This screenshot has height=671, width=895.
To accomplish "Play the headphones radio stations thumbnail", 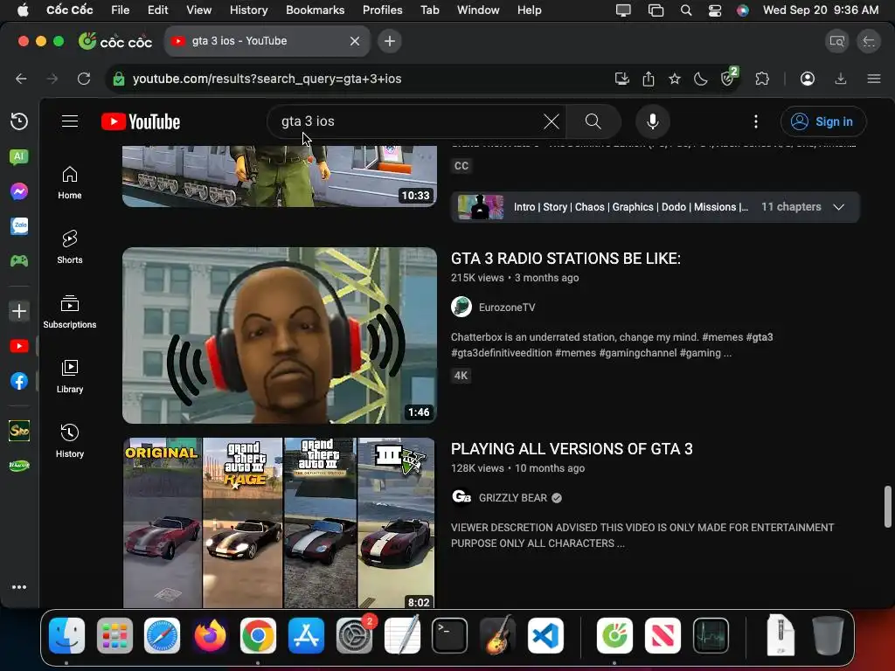I will click(280, 335).
